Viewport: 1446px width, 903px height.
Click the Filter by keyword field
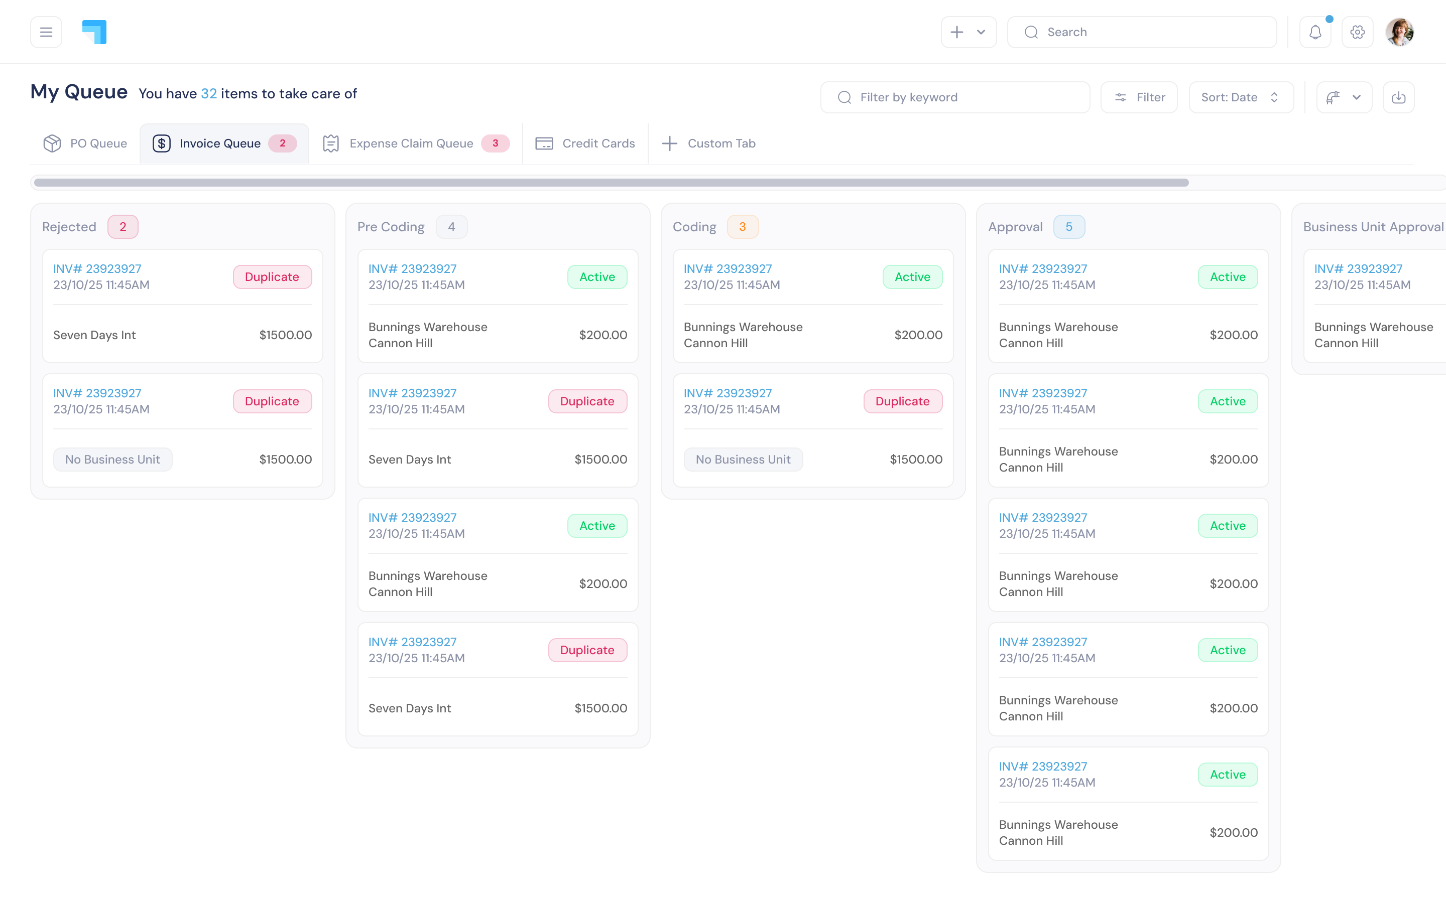pyautogui.click(x=956, y=97)
